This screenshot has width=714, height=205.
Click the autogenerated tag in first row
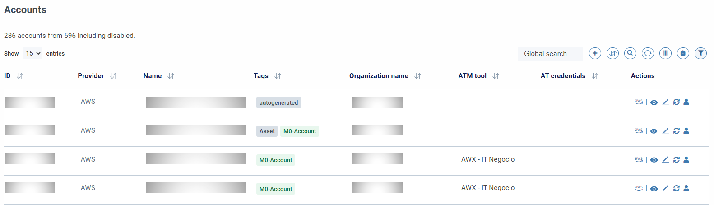pos(278,102)
